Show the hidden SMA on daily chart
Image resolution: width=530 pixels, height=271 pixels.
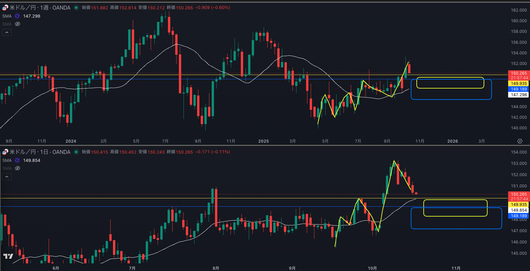[18, 168]
